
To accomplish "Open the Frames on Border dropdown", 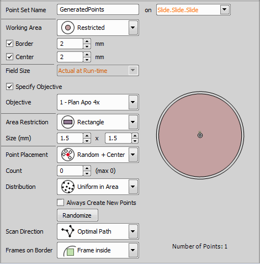I will tap(133, 250).
